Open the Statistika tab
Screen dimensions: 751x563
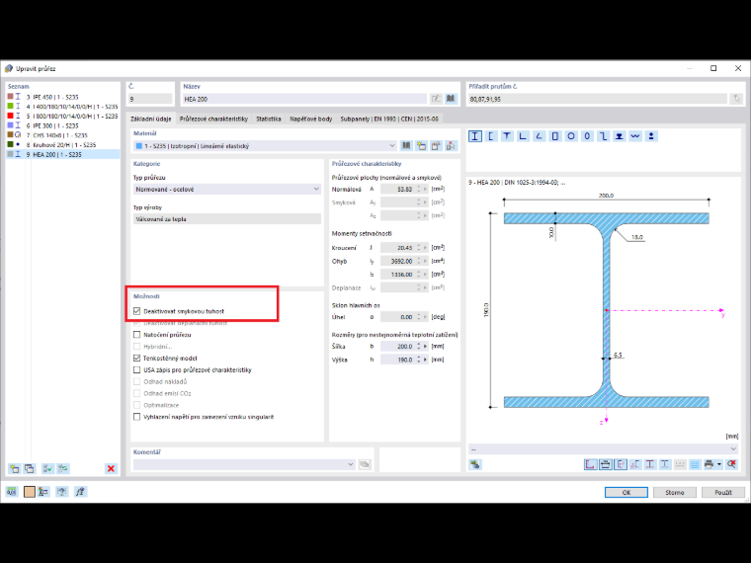click(x=268, y=119)
